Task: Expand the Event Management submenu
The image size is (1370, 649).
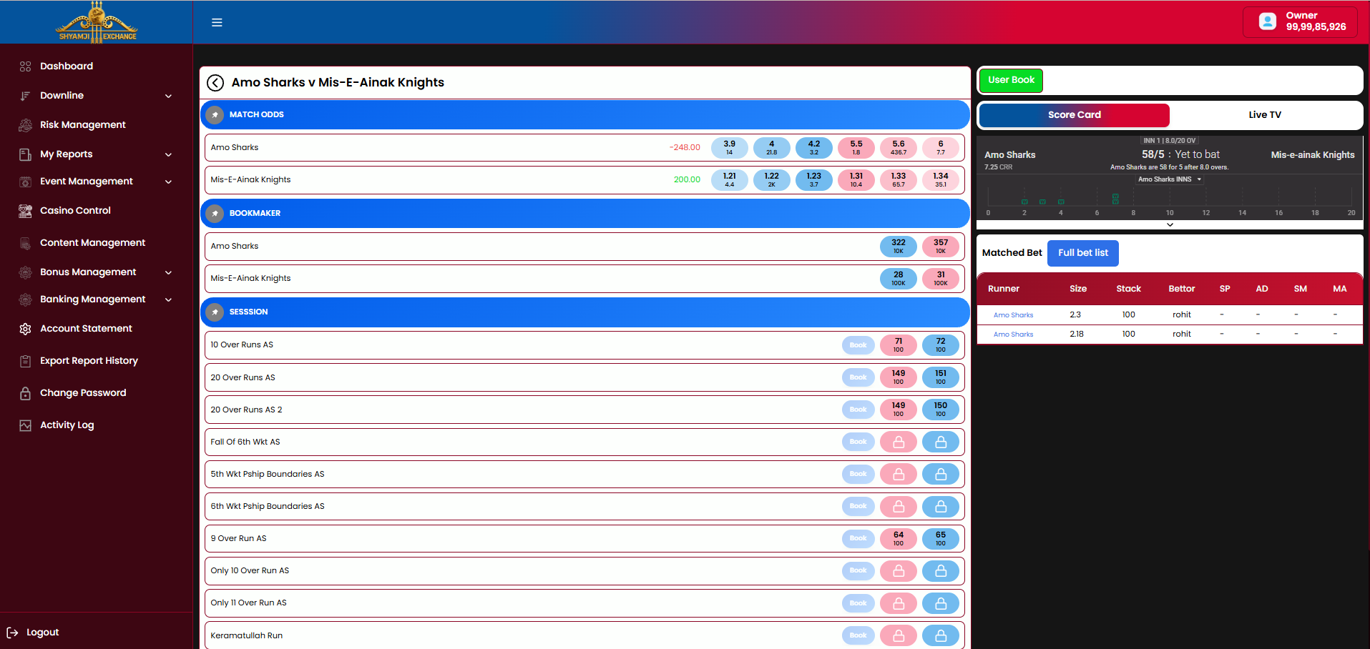Action: click(x=168, y=182)
